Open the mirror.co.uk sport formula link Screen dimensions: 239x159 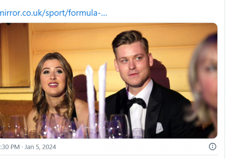[x=53, y=13]
